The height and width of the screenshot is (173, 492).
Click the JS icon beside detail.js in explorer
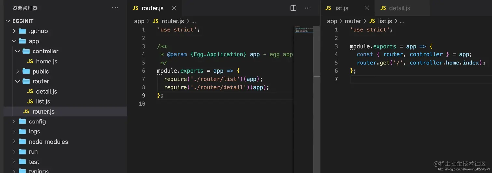(30, 91)
